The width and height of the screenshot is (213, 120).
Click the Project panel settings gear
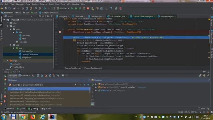[x=48, y=16]
